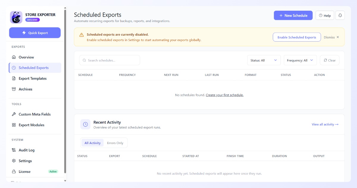Open the Status: All dropdown
Screen dimensions: 357x188
pyautogui.click(x=264, y=60)
